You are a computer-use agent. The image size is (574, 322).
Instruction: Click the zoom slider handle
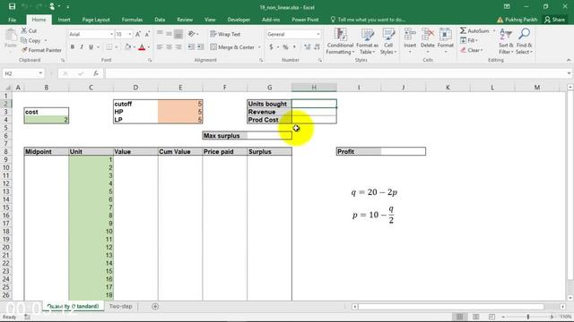coord(528,317)
